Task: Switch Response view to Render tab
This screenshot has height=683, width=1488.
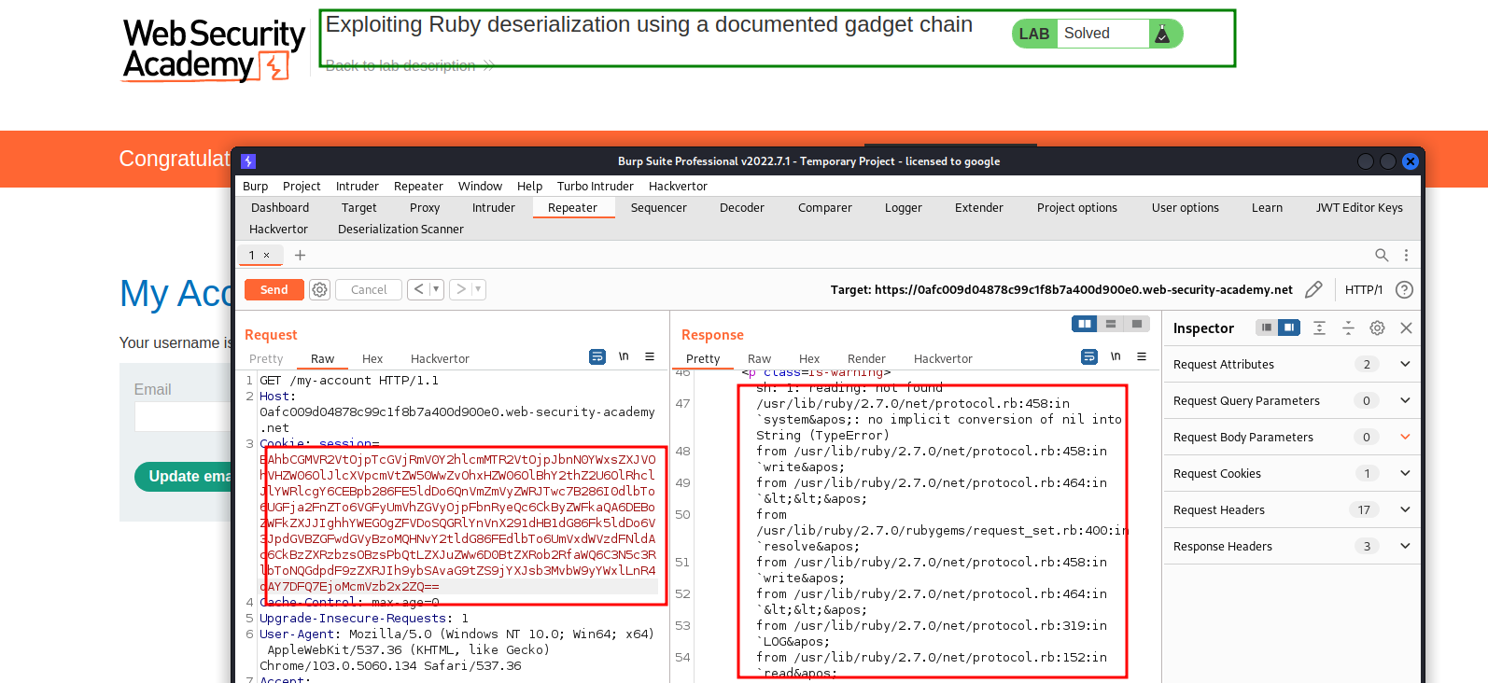Action: [x=865, y=359]
